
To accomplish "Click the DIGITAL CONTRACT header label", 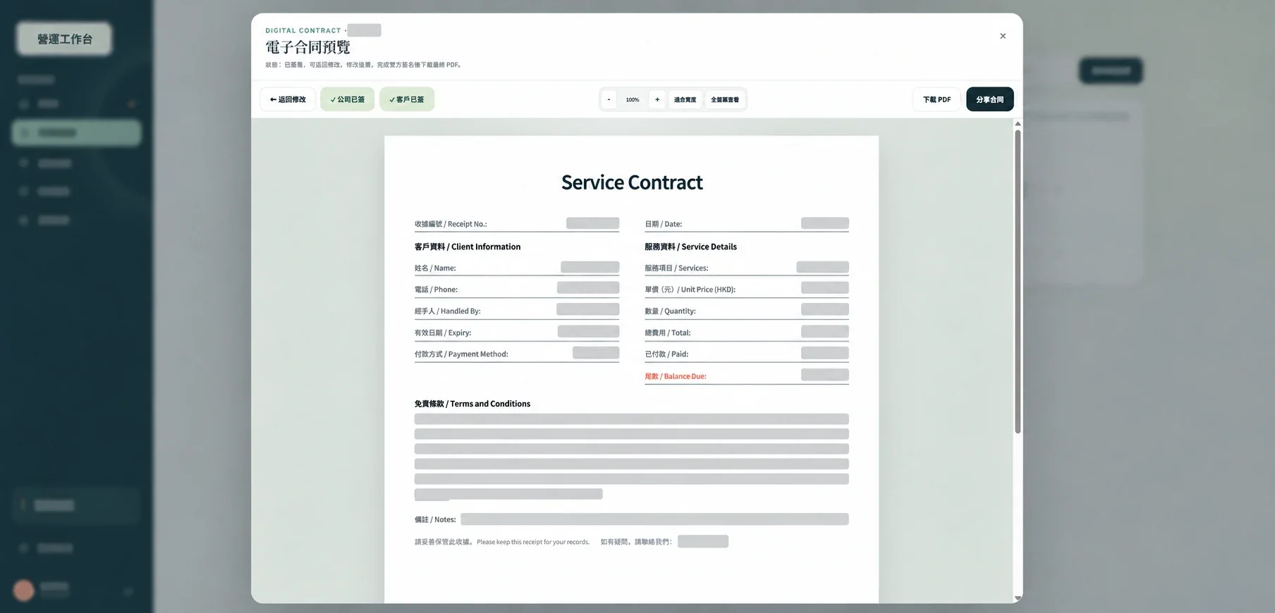I will (303, 30).
